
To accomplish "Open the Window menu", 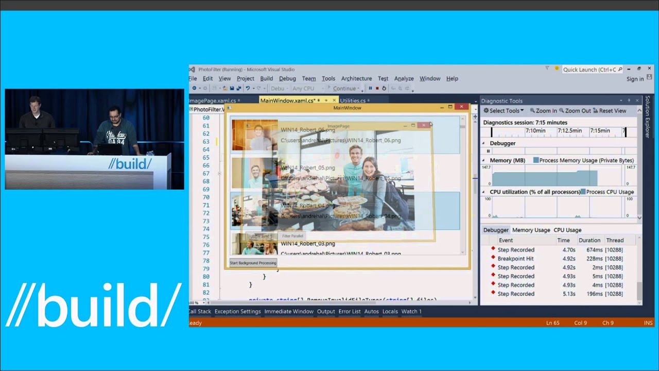I will 430,78.
